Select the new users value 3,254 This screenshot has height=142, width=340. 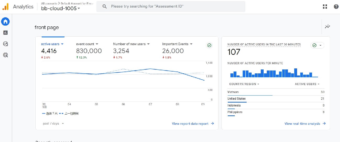(121, 51)
